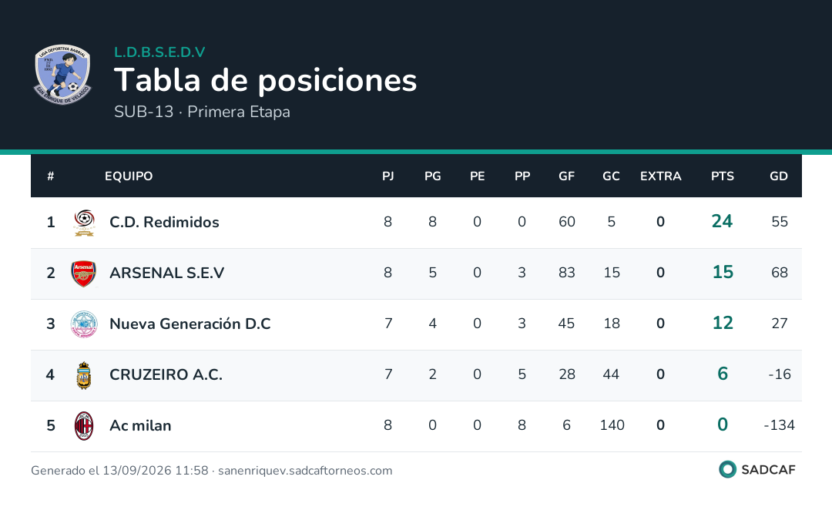Open the Nueva Generación D.C team name
Image resolution: width=832 pixels, height=510 pixels.
tap(190, 324)
